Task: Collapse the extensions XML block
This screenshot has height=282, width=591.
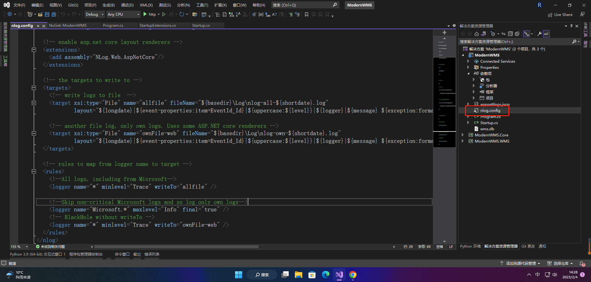Action: [34, 50]
